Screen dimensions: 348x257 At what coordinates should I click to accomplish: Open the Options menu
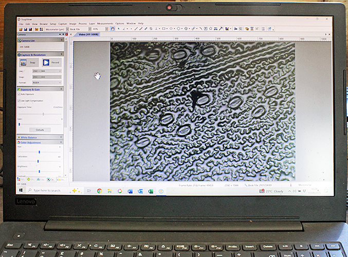120,23
